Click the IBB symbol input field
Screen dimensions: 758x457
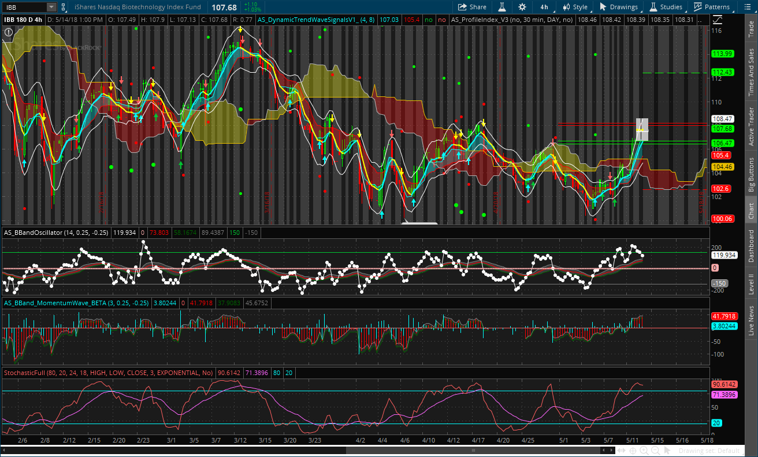[23, 7]
